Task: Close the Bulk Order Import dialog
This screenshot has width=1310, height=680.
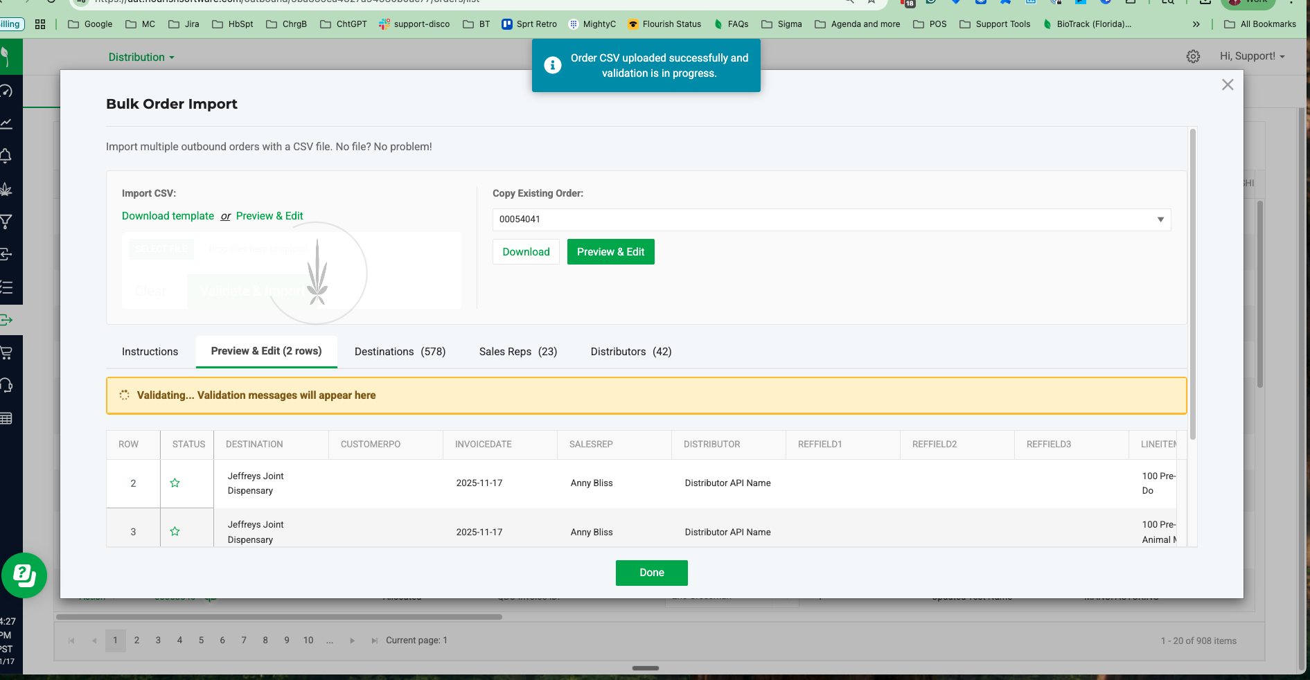Action: [1228, 84]
